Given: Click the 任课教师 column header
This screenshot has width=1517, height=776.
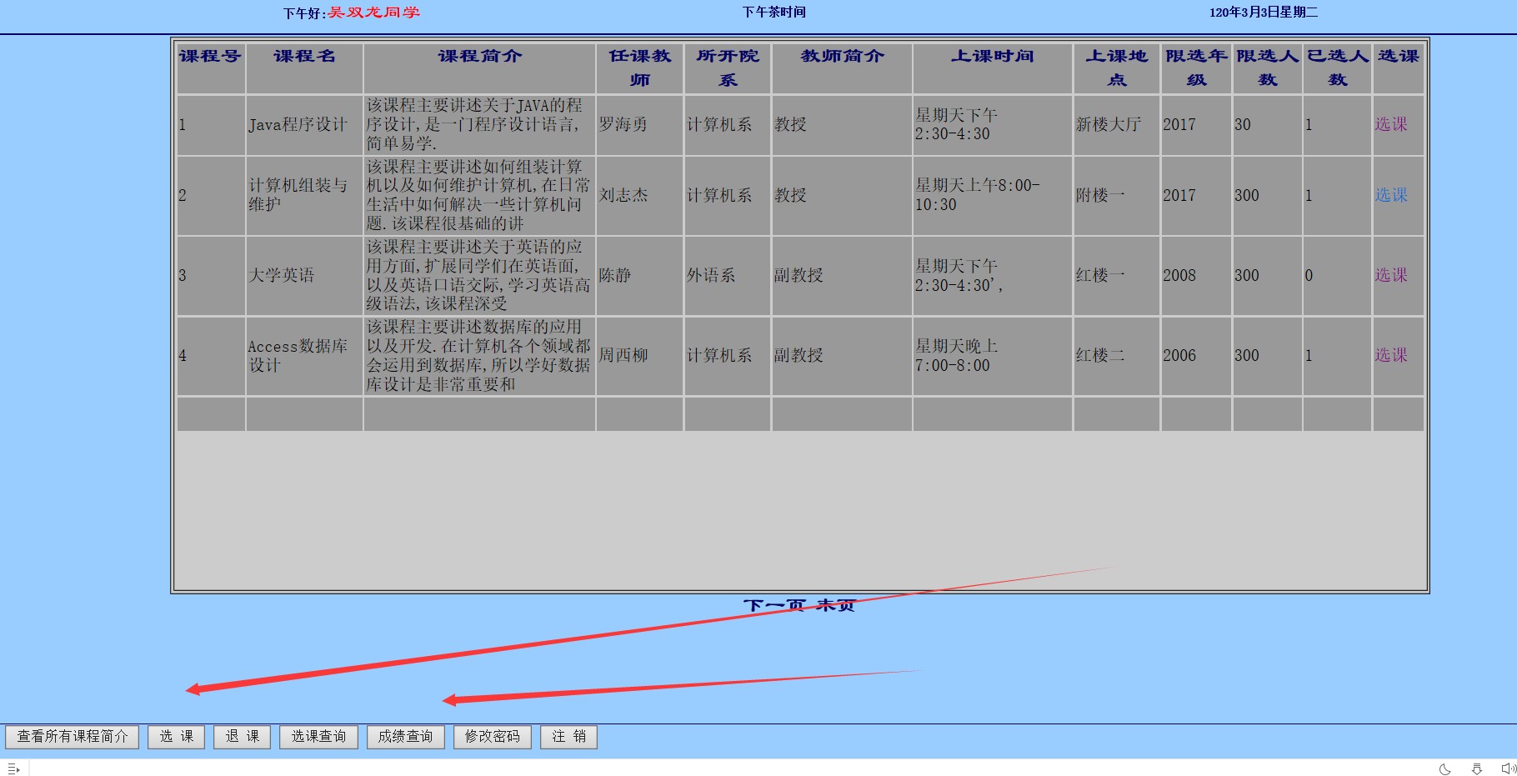Looking at the screenshot, I should click(x=640, y=68).
